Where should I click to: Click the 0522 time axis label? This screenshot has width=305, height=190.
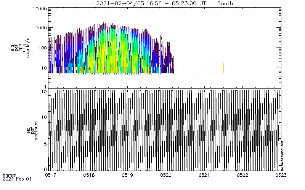[x=242, y=175]
